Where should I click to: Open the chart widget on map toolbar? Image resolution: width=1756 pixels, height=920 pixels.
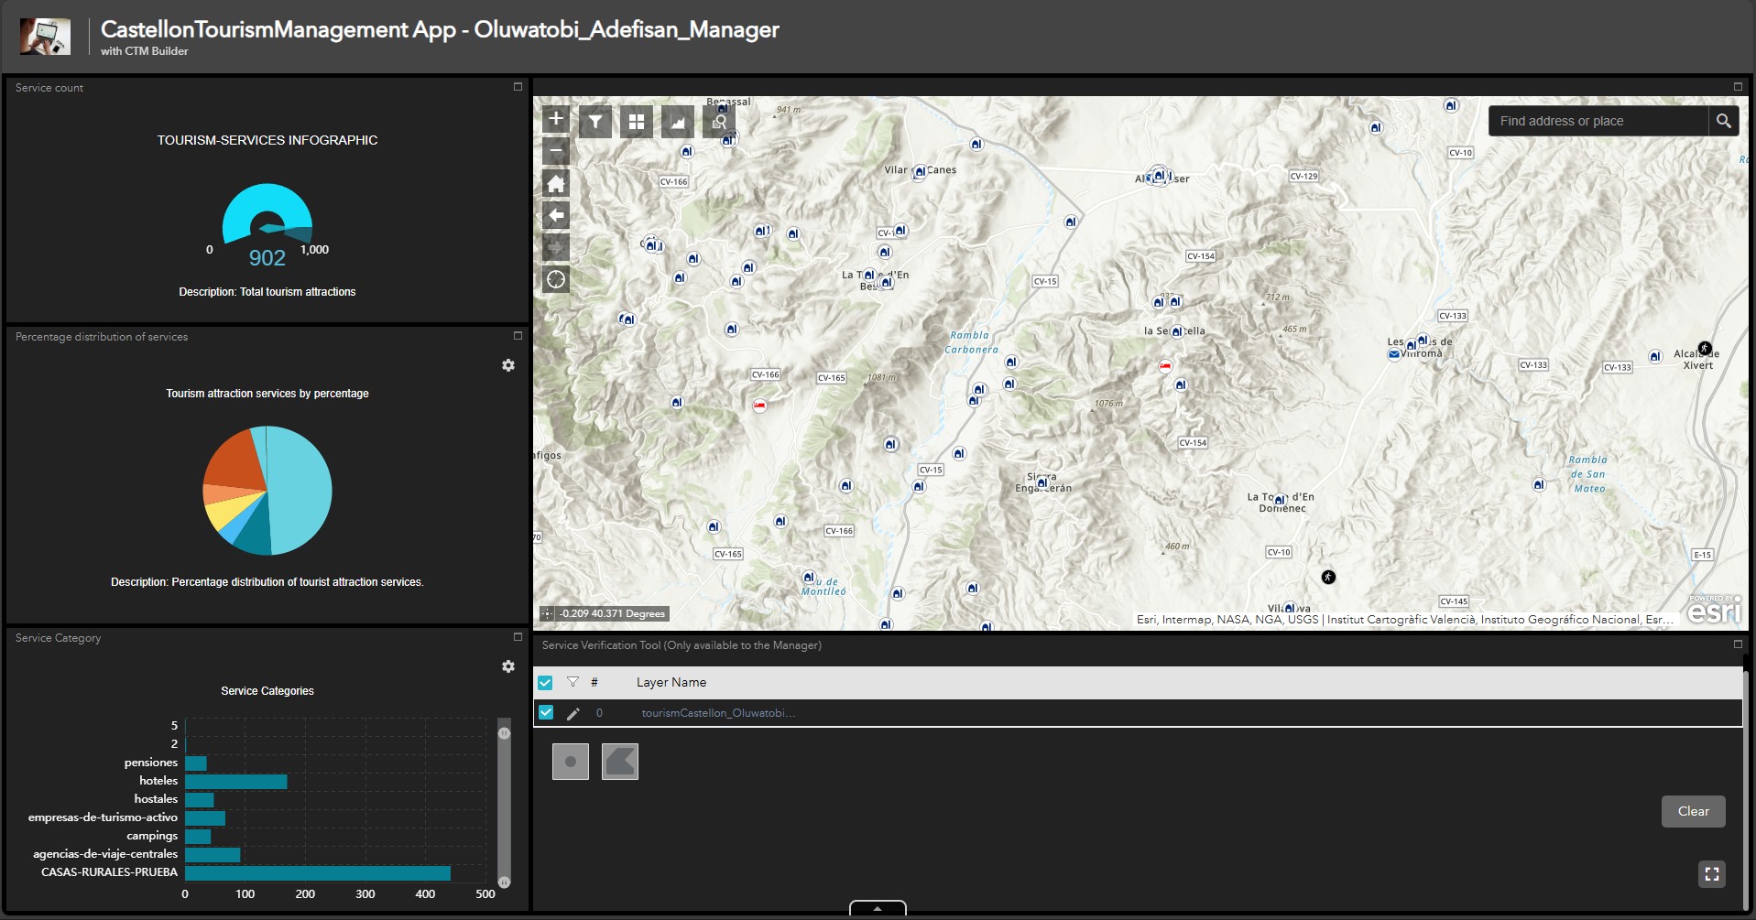pos(678,121)
